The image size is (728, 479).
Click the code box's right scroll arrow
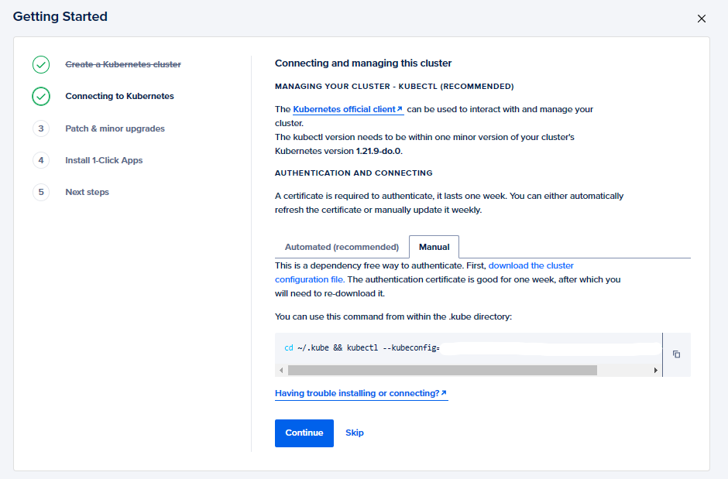pyautogui.click(x=656, y=371)
